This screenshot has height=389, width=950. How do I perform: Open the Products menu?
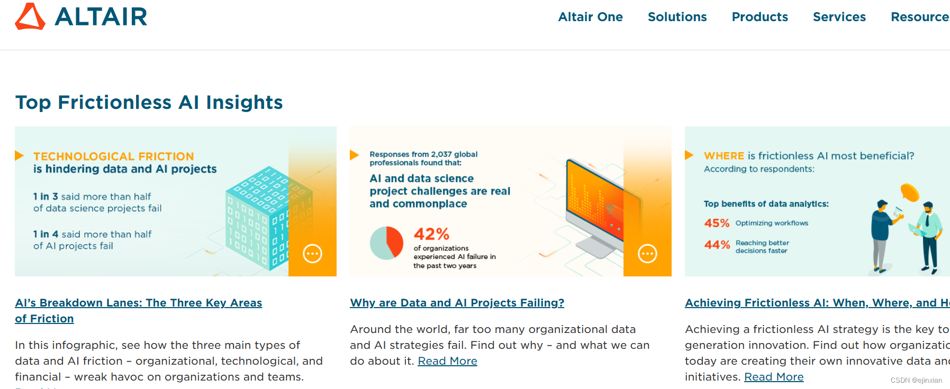759,17
